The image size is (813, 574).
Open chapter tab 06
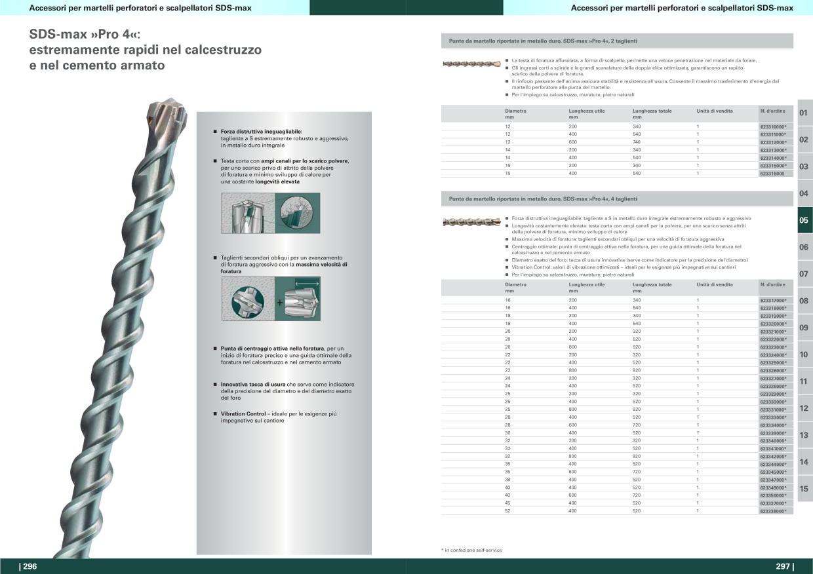tap(804, 247)
